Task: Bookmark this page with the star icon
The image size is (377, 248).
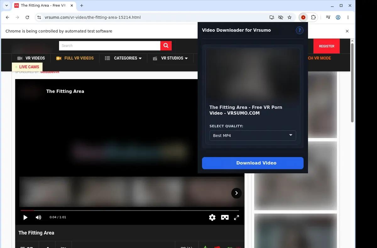Action: [290, 18]
